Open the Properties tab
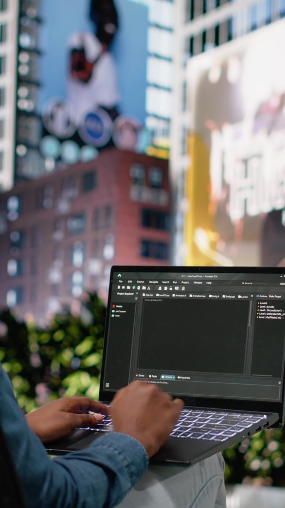Viewport: 285px width, 508px height. (x=184, y=377)
